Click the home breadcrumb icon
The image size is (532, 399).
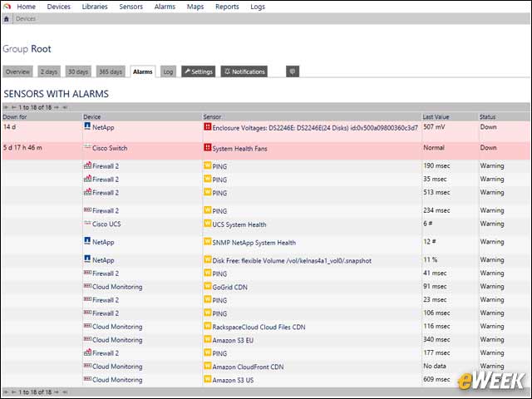6,18
